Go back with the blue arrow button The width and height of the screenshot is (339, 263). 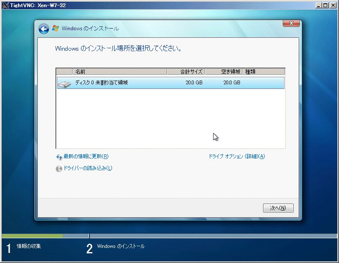(44, 29)
